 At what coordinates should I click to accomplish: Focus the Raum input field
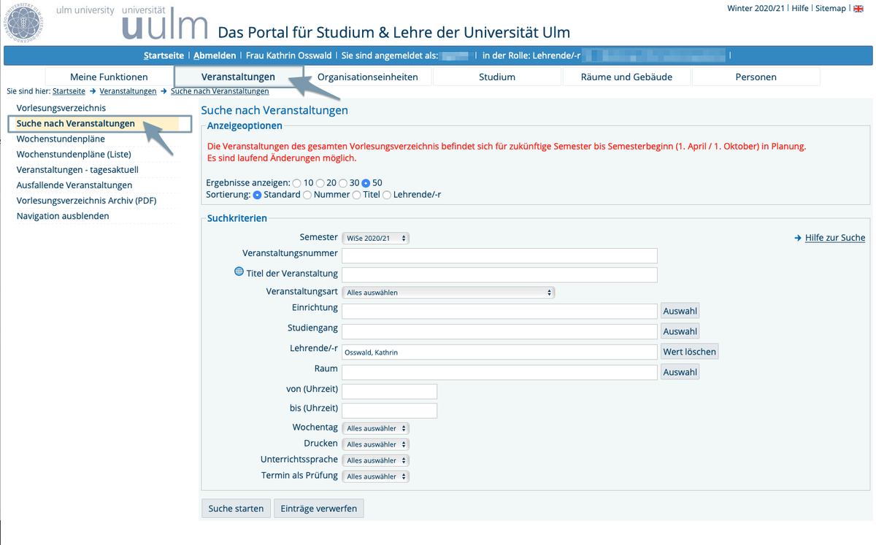coord(500,372)
